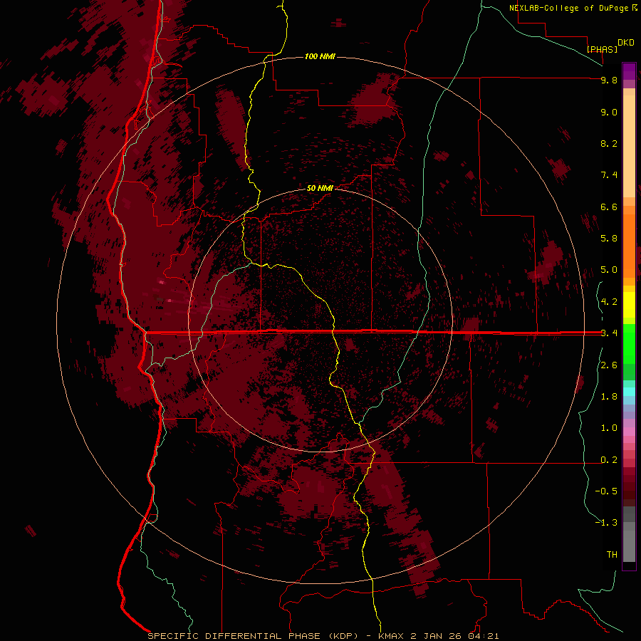Click the "KMAX 2 JAN 26 04:21" timestamp text
641x641 pixels.
(439, 636)
